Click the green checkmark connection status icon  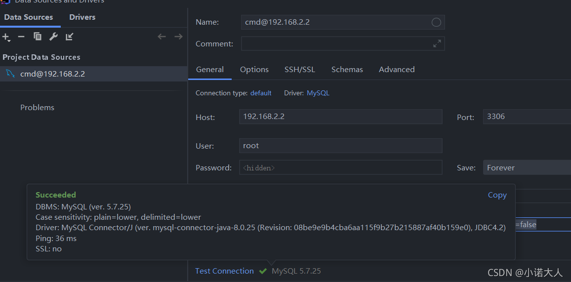(x=263, y=271)
